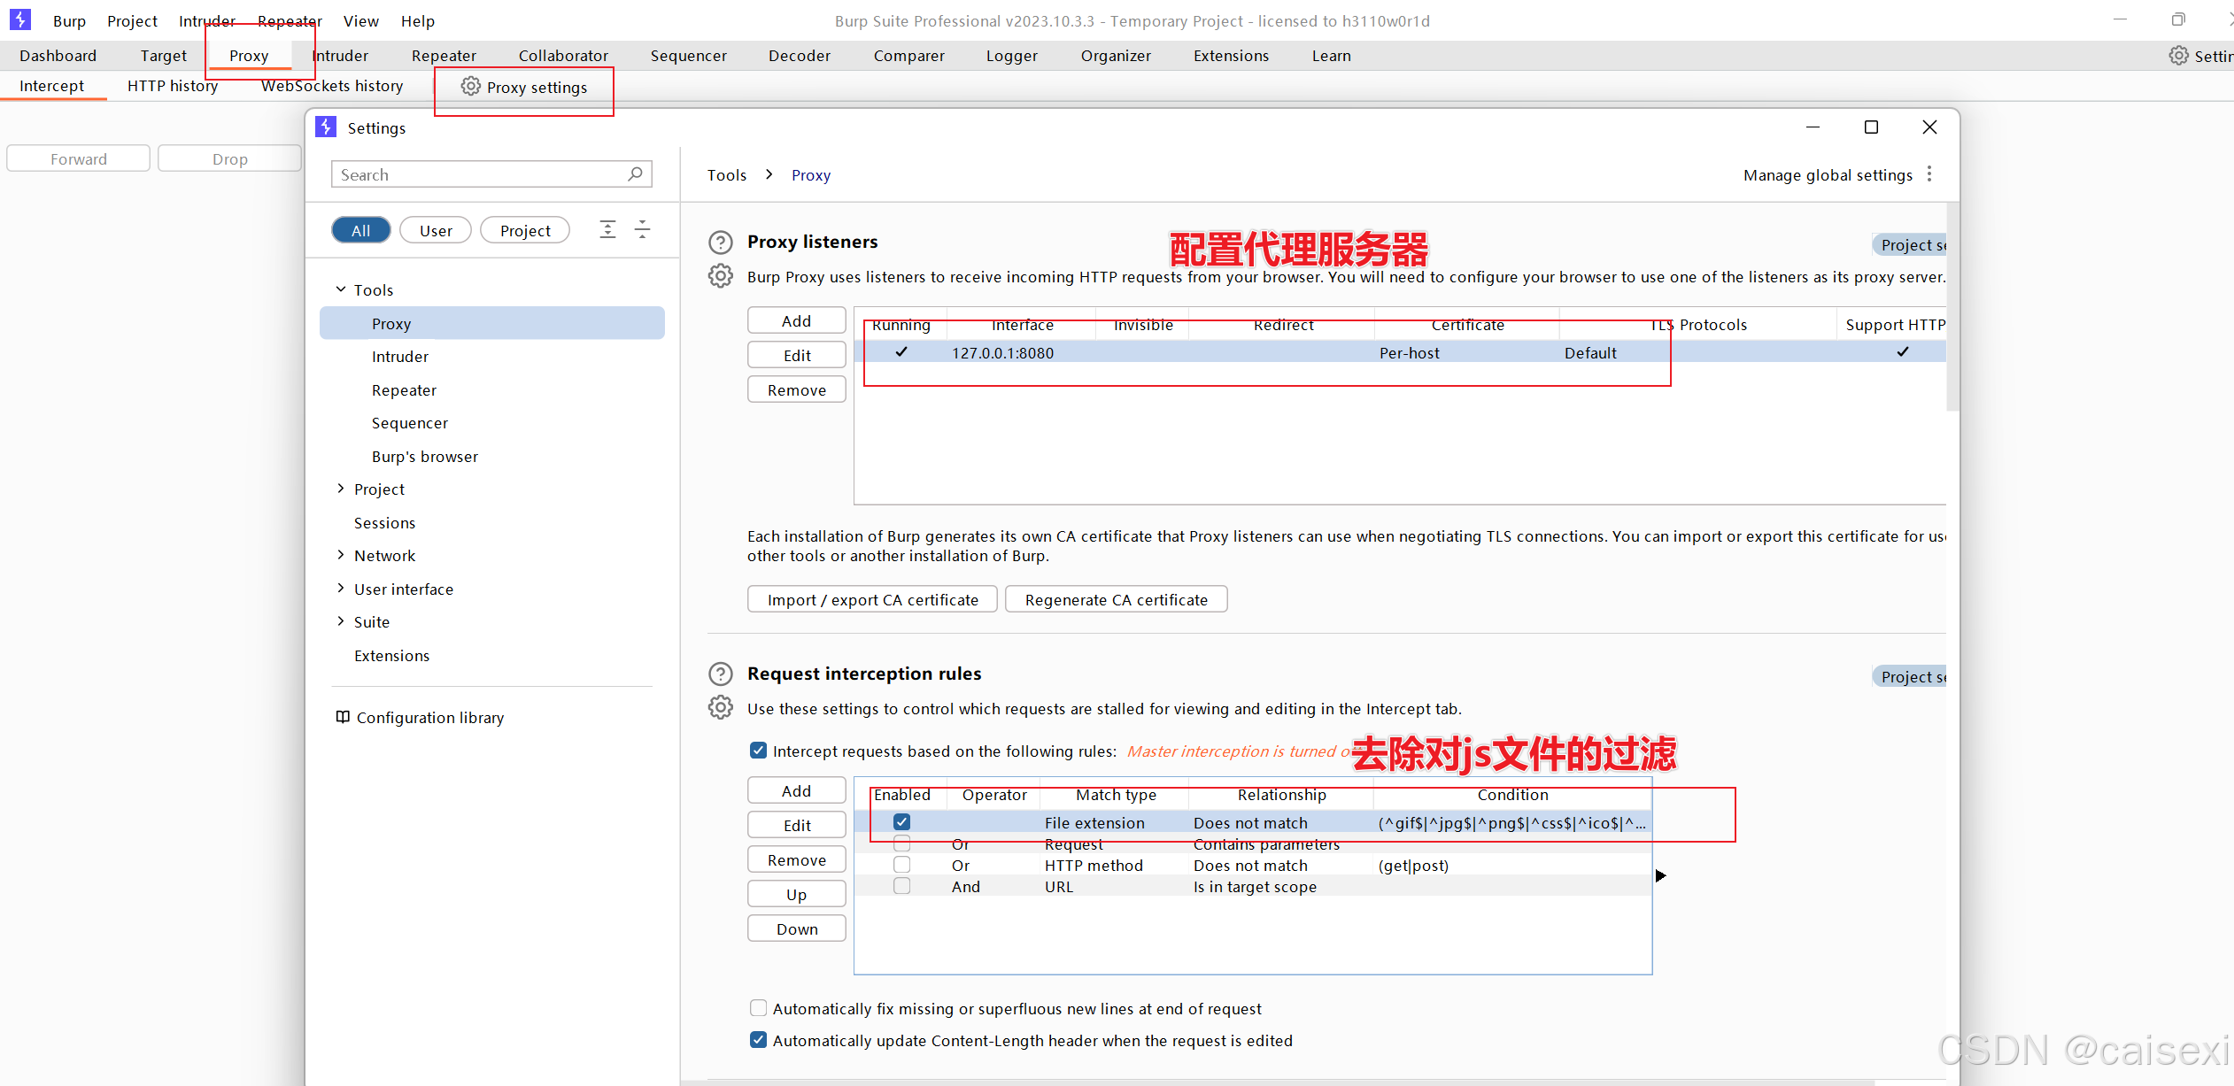Enable the HTTP method rule checkbox
Image resolution: width=2234 pixels, height=1086 pixels.
[901, 865]
